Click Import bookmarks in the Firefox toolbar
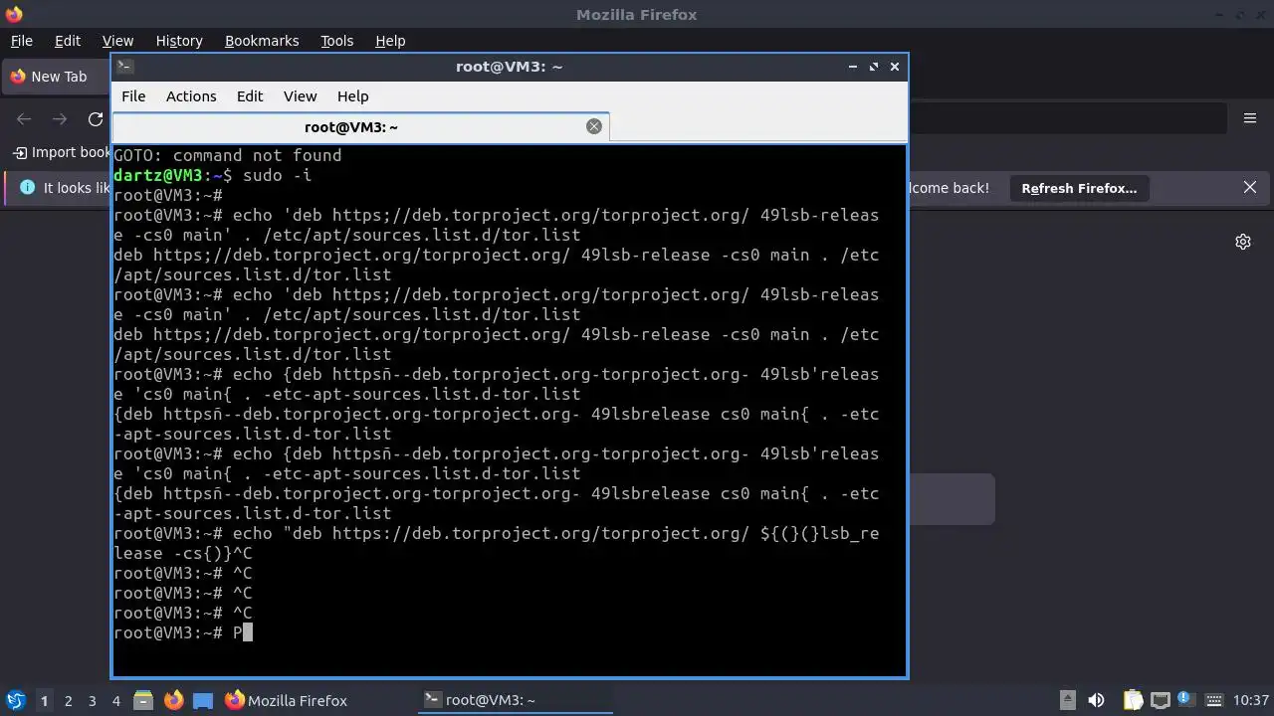 click(62, 152)
